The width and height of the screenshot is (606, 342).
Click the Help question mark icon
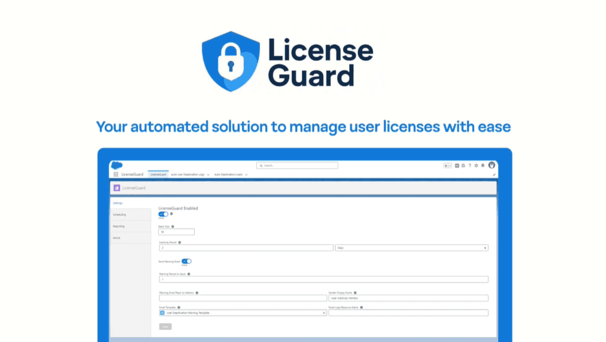[470, 166]
